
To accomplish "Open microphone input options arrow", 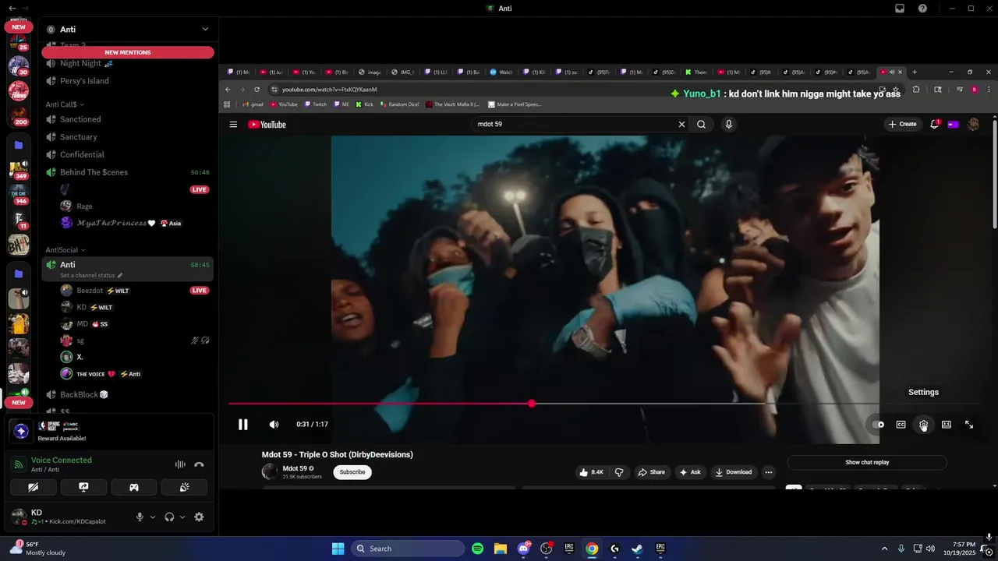I will [152, 517].
